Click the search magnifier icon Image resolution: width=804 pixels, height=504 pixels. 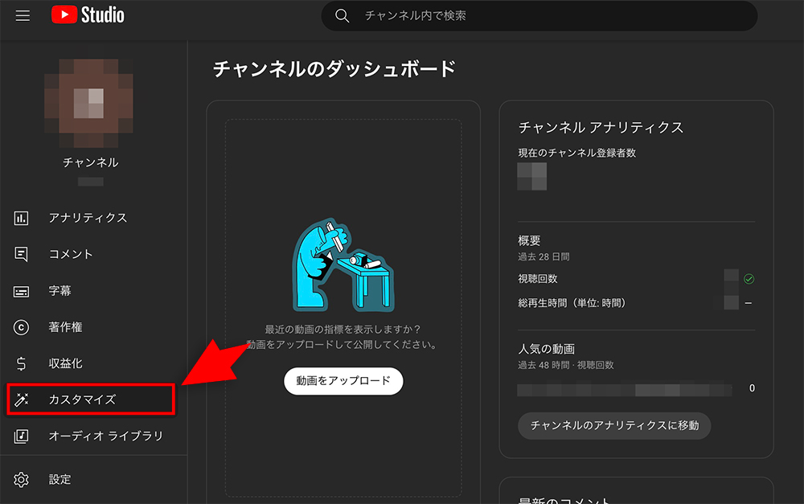[342, 16]
